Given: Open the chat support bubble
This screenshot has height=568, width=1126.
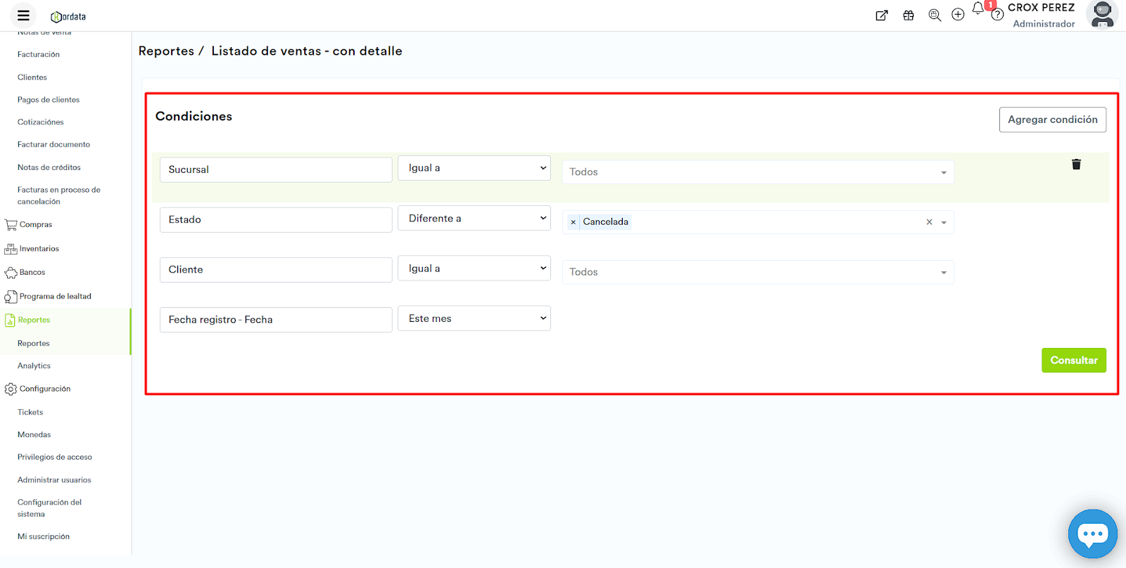Looking at the screenshot, I should pos(1092,534).
